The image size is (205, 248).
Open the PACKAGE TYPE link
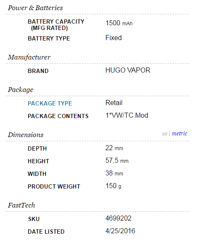(50, 103)
